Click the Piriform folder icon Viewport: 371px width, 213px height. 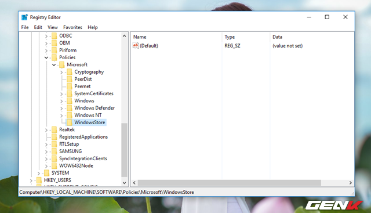54,50
